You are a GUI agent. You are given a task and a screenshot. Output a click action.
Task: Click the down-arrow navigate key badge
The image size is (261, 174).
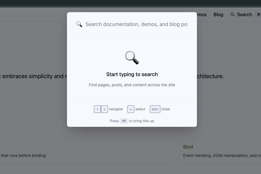pyautogui.click(x=104, y=109)
